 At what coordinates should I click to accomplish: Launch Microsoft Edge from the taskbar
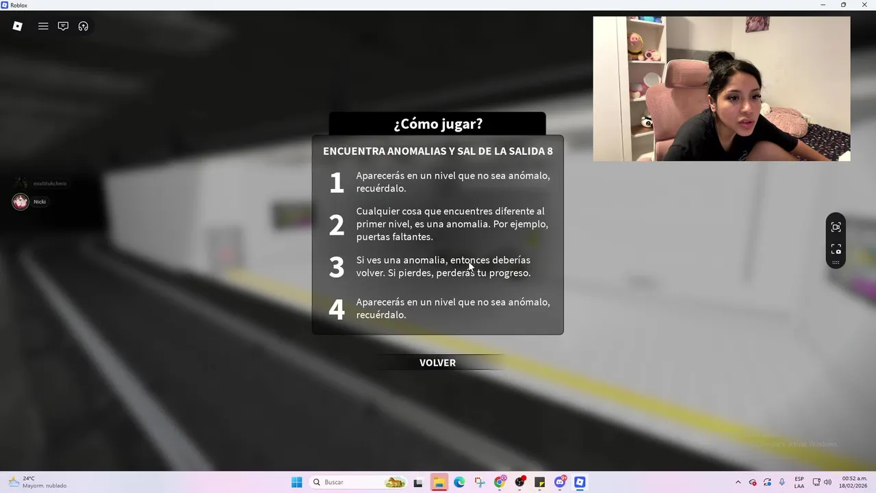point(459,482)
